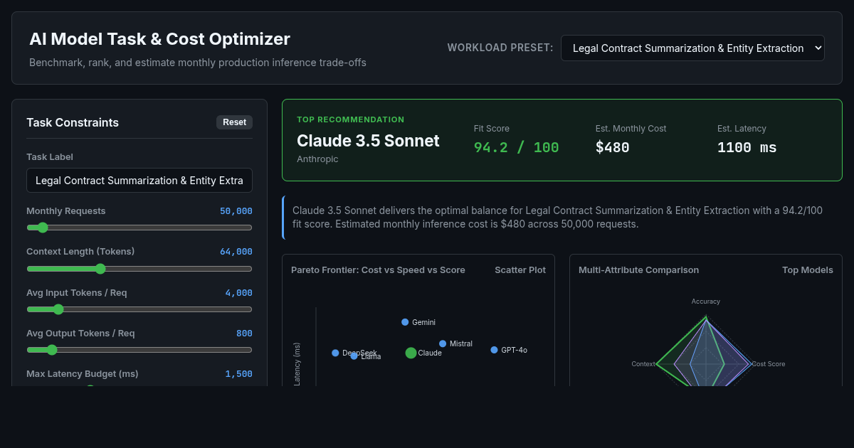Click the Claude 3.5 Sonnet recommendation title

pos(368,141)
